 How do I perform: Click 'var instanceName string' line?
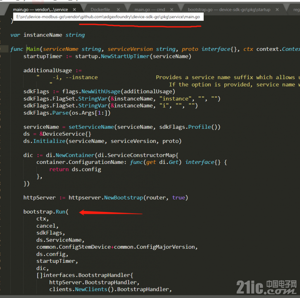pyautogui.click(x=48, y=35)
